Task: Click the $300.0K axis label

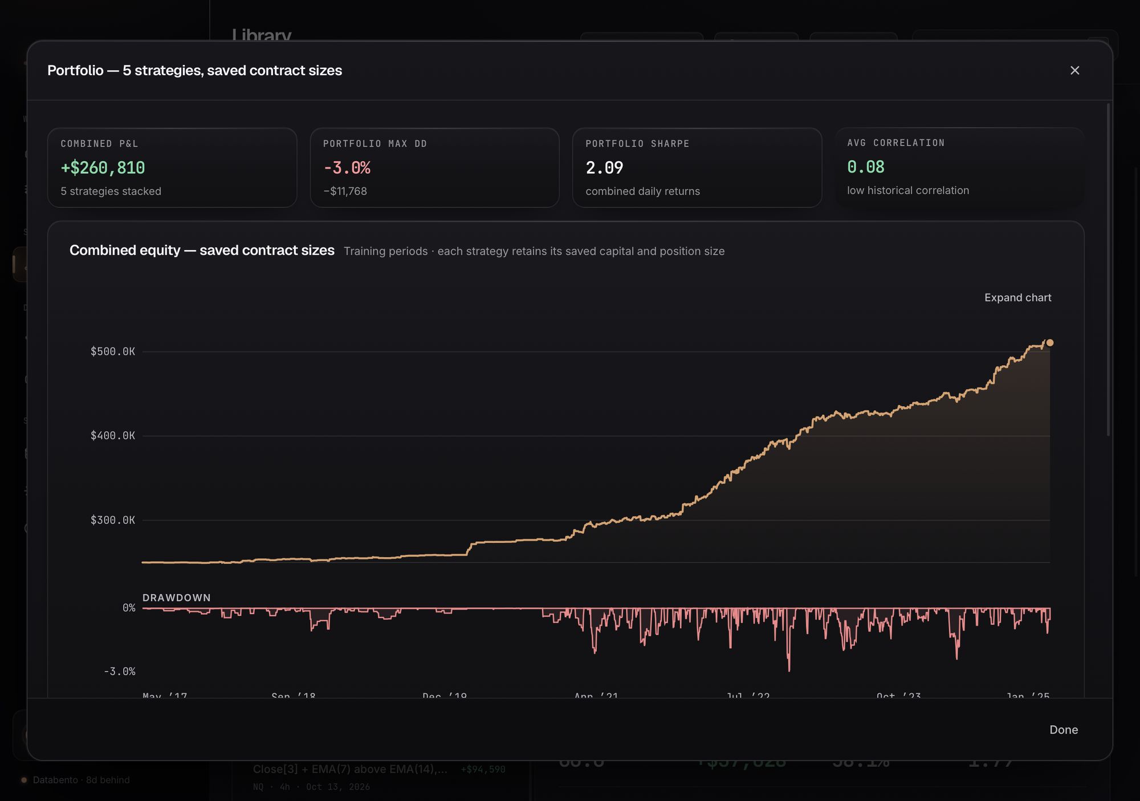Action: click(x=113, y=520)
